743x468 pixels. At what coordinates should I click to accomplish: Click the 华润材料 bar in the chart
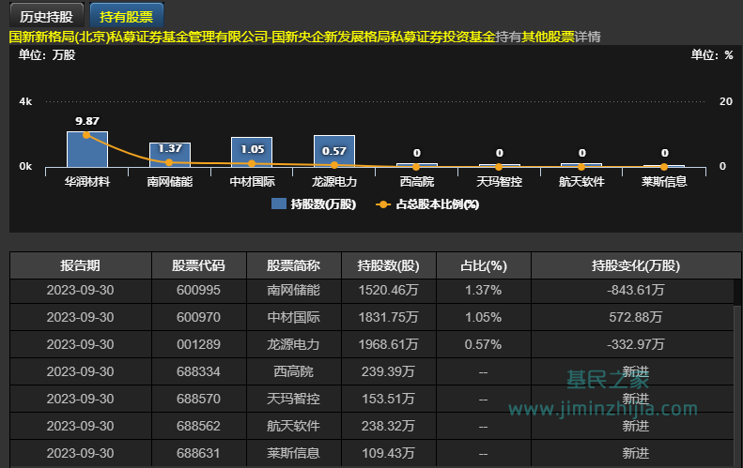87,149
